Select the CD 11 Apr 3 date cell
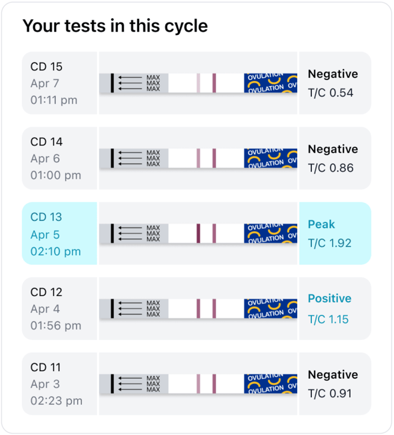 59,384
